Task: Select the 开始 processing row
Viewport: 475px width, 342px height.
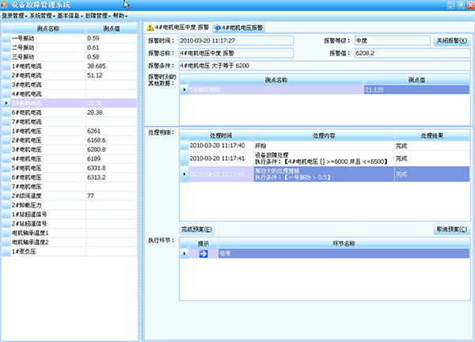Action: click(x=325, y=146)
